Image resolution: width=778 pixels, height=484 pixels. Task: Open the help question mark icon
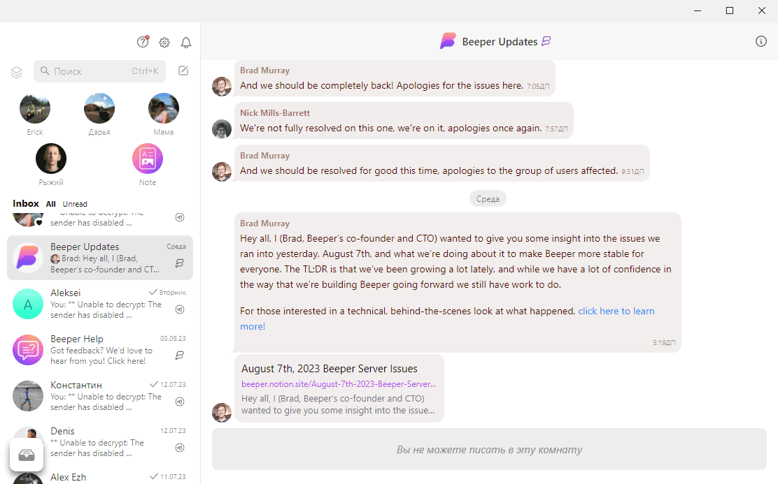pos(143,42)
